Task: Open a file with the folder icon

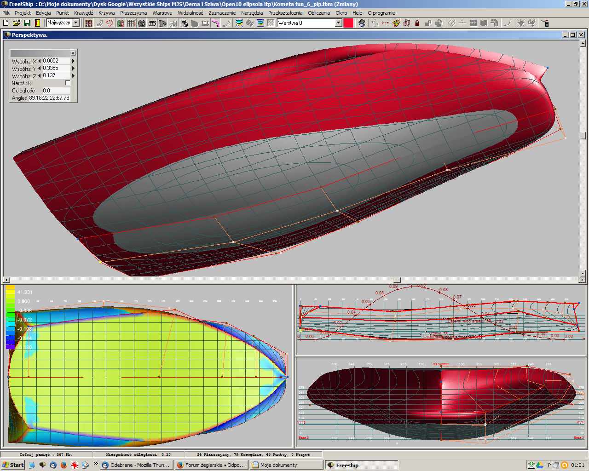Action: pos(17,23)
